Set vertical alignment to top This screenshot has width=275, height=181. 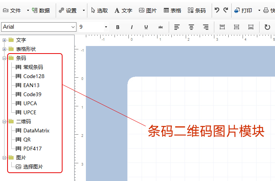click(x=222, y=27)
